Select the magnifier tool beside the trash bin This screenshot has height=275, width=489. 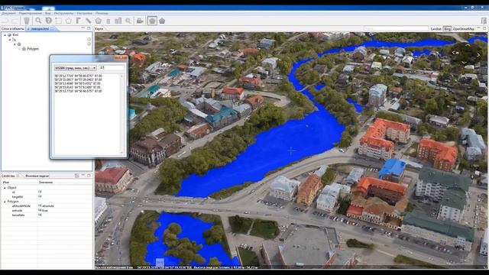pyautogui.click(x=38, y=21)
